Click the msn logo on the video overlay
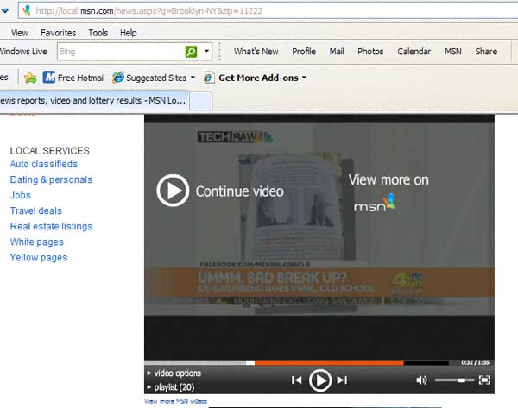This screenshot has width=518, height=408. click(374, 205)
